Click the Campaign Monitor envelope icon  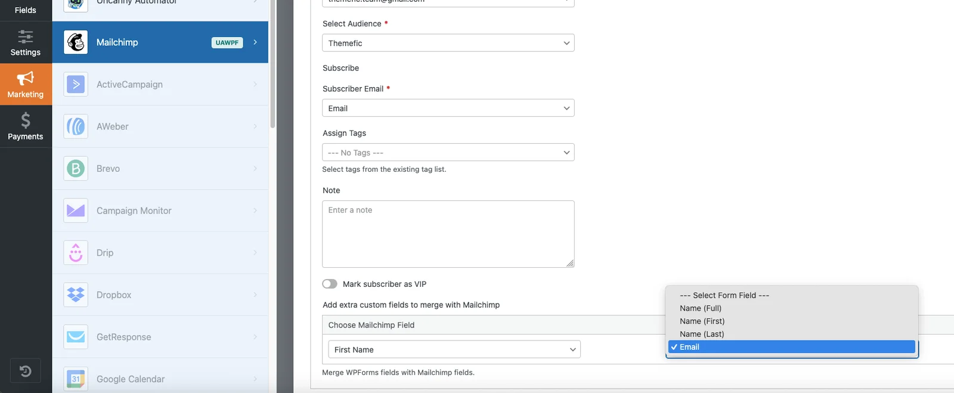coord(76,211)
